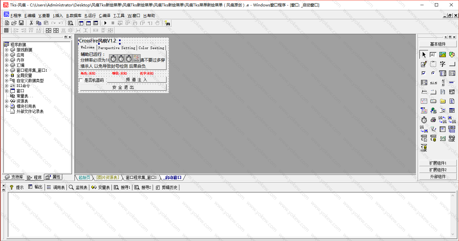Image resolution: width=459 pixels, height=241 pixels.
Task: Click the 安全退出 button on the form
Action: click(x=123, y=87)
